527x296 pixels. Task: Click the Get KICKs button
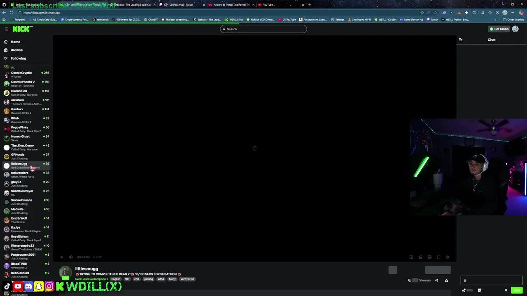(x=499, y=29)
